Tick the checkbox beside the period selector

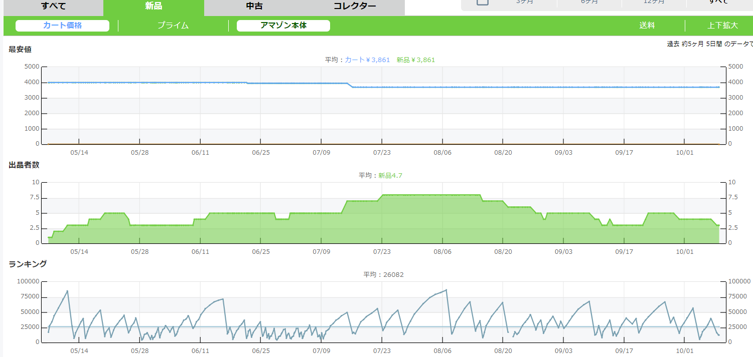(482, 2)
